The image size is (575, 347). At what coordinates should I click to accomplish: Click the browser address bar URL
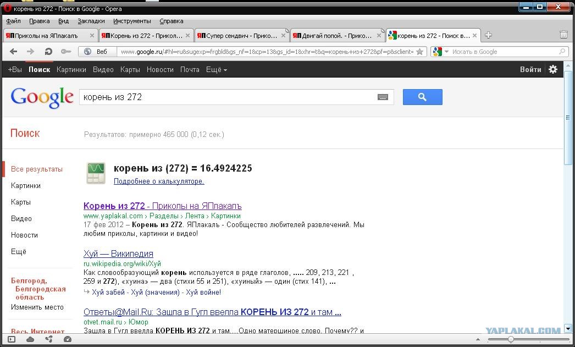click(x=267, y=52)
